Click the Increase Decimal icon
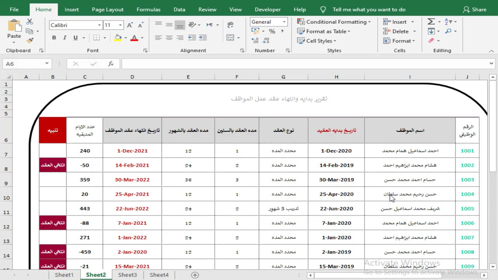 point(255,40)
